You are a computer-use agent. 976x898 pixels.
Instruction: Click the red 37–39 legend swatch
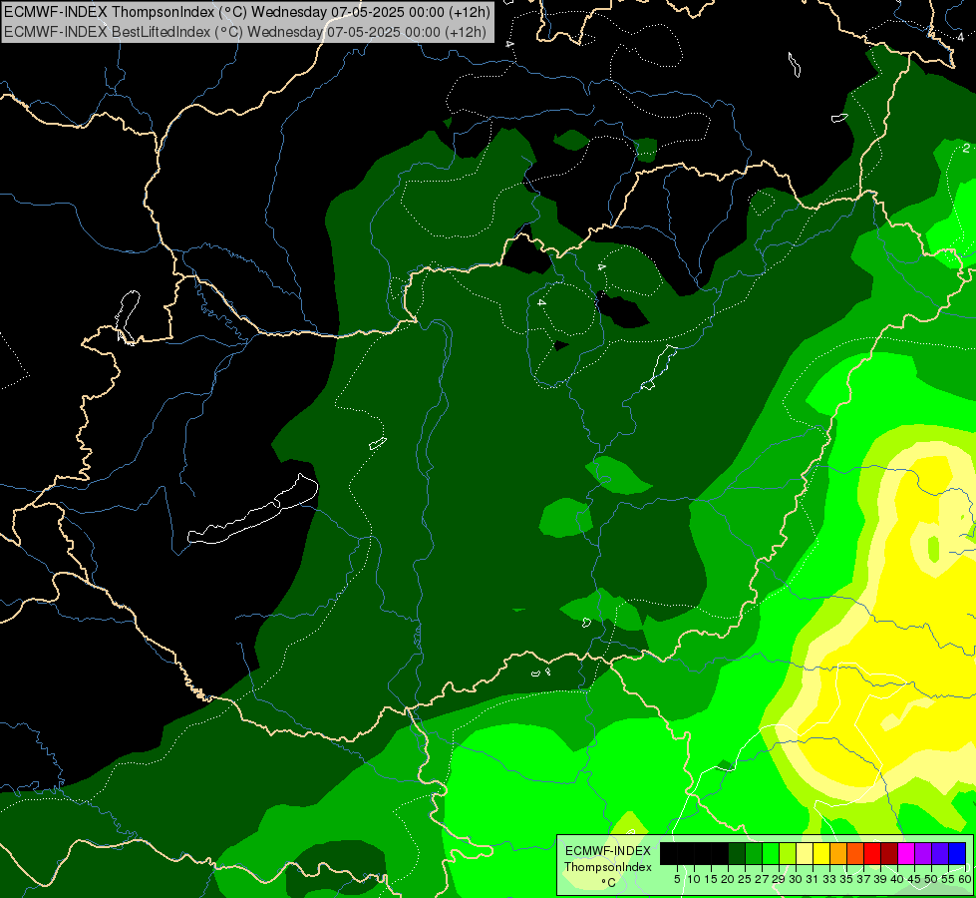[x=872, y=853]
